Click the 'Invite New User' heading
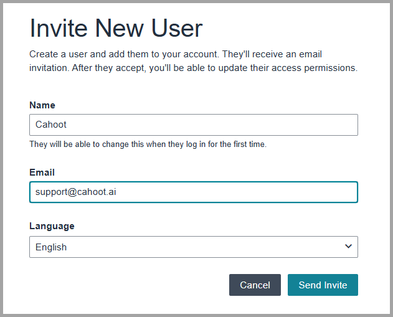Screen dimensions: 393x317 click(116, 28)
